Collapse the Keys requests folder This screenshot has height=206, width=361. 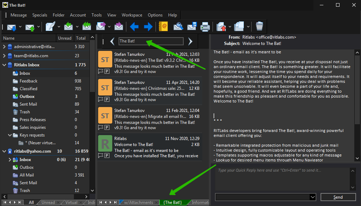click(10, 135)
